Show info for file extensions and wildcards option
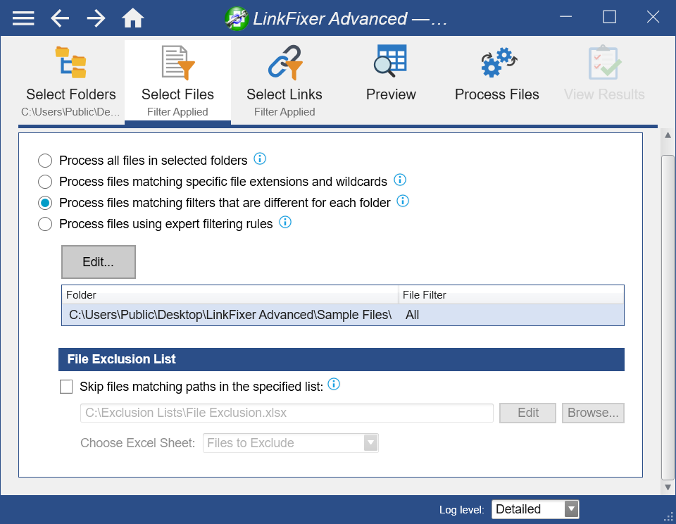This screenshot has height=524, width=676. (400, 180)
